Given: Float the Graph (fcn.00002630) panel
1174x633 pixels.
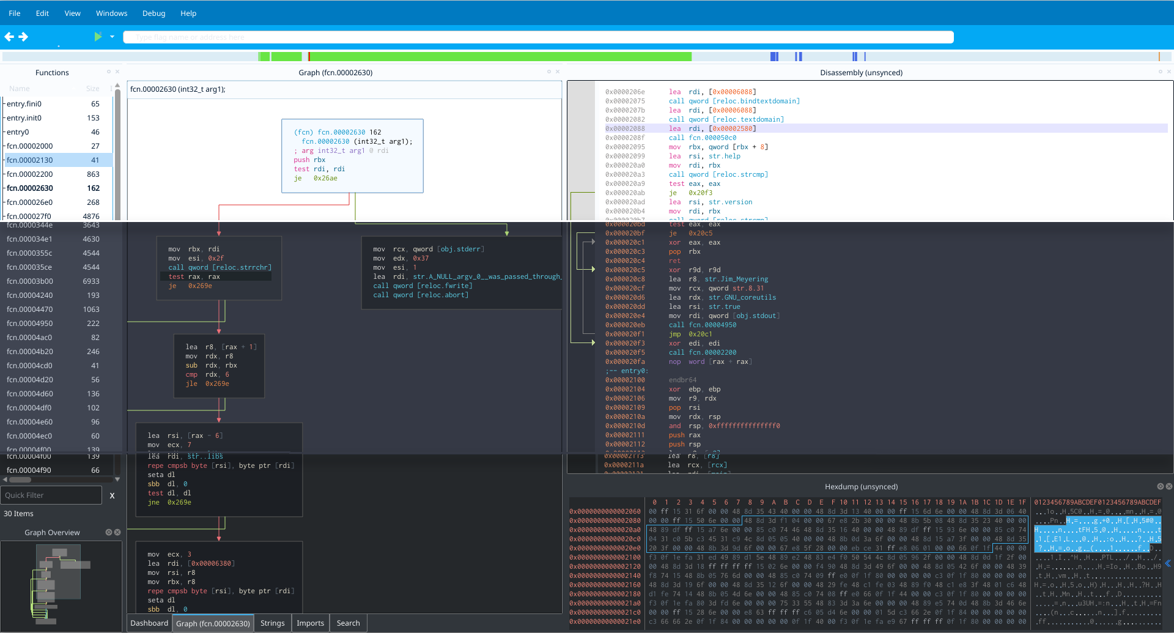Looking at the screenshot, I should tap(549, 72).
